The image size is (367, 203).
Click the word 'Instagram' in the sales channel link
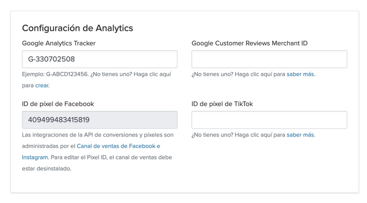(x=34, y=157)
